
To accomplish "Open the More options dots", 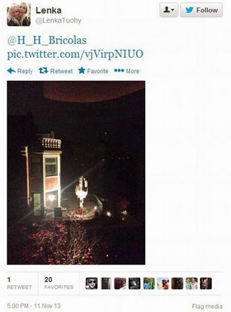I will (119, 71).
